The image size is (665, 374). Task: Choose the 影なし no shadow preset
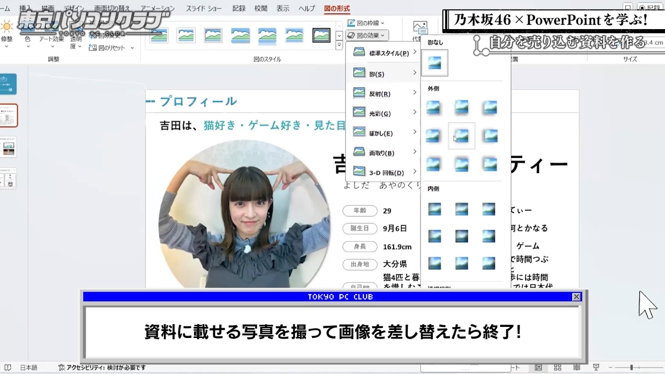point(435,63)
